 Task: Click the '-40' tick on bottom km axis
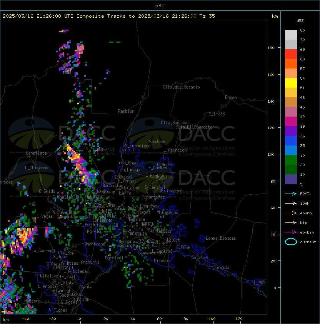point(26,319)
